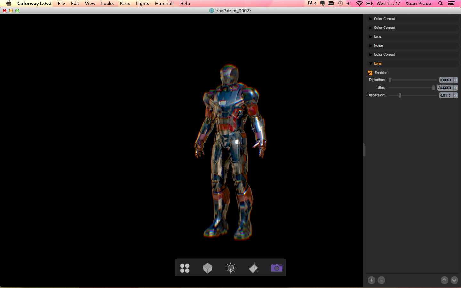Screen dimensions: 461x288
Task: Click the Distortion label
Action: pyautogui.click(x=377, y=80)
